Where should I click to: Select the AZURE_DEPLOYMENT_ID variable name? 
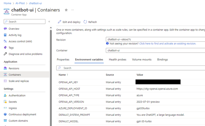tap(73, 108)
